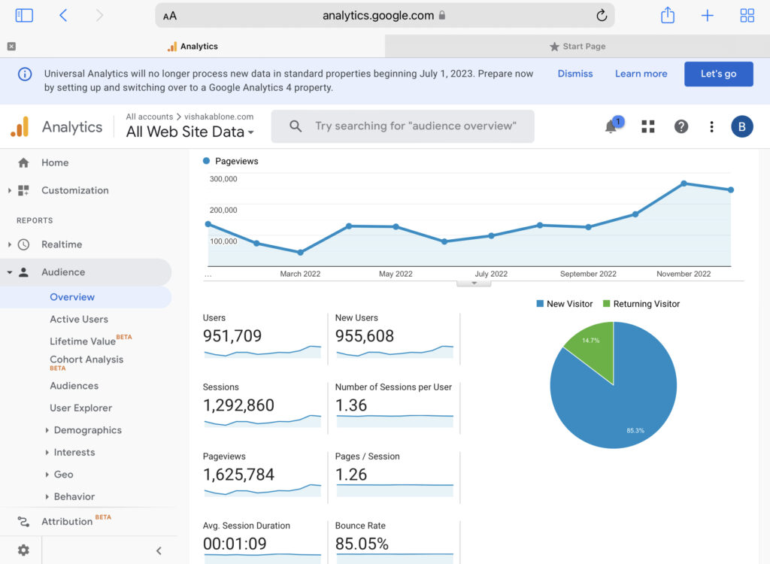Image resolution: width=770 pixels, height=564 pixels.
Task: Click the analytics.google.com address bar
Action: pyautogui.click(x=384, y=15)
